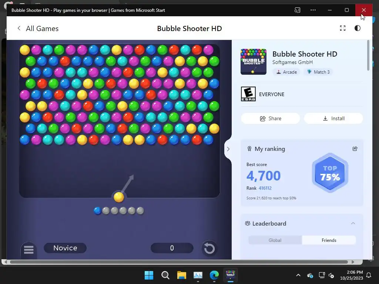Click the rank number 416112

coord(265,188)
